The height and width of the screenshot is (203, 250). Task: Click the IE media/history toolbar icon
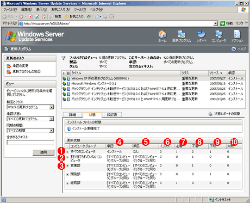pos(89,17)
